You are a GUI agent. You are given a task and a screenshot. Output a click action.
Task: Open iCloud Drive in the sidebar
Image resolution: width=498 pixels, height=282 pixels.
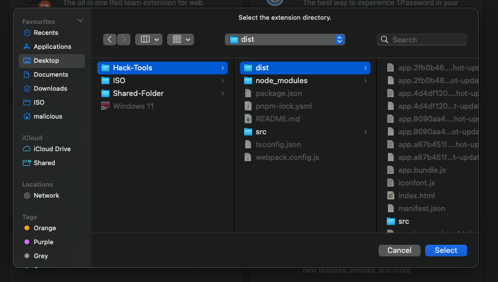pos(52,149)
